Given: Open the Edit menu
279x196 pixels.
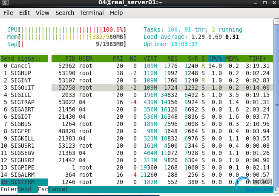Looking at the screenshot, I should [25, 13].
